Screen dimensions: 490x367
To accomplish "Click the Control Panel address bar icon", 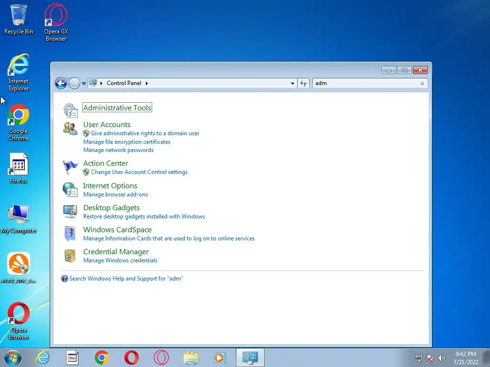I will (x=93, y=83).
